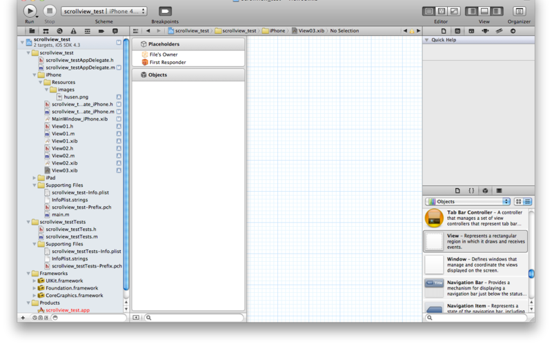Jump to the previous issue arrow
The height and width of the screenshot is (346, 552).
tap(405, 31)
